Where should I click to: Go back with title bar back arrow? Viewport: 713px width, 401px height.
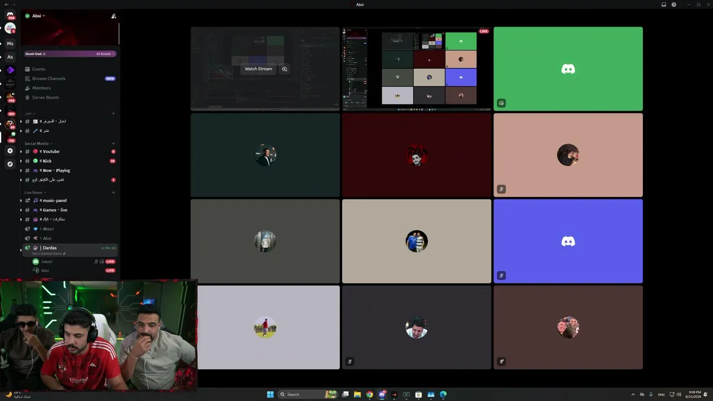[6, 4]
